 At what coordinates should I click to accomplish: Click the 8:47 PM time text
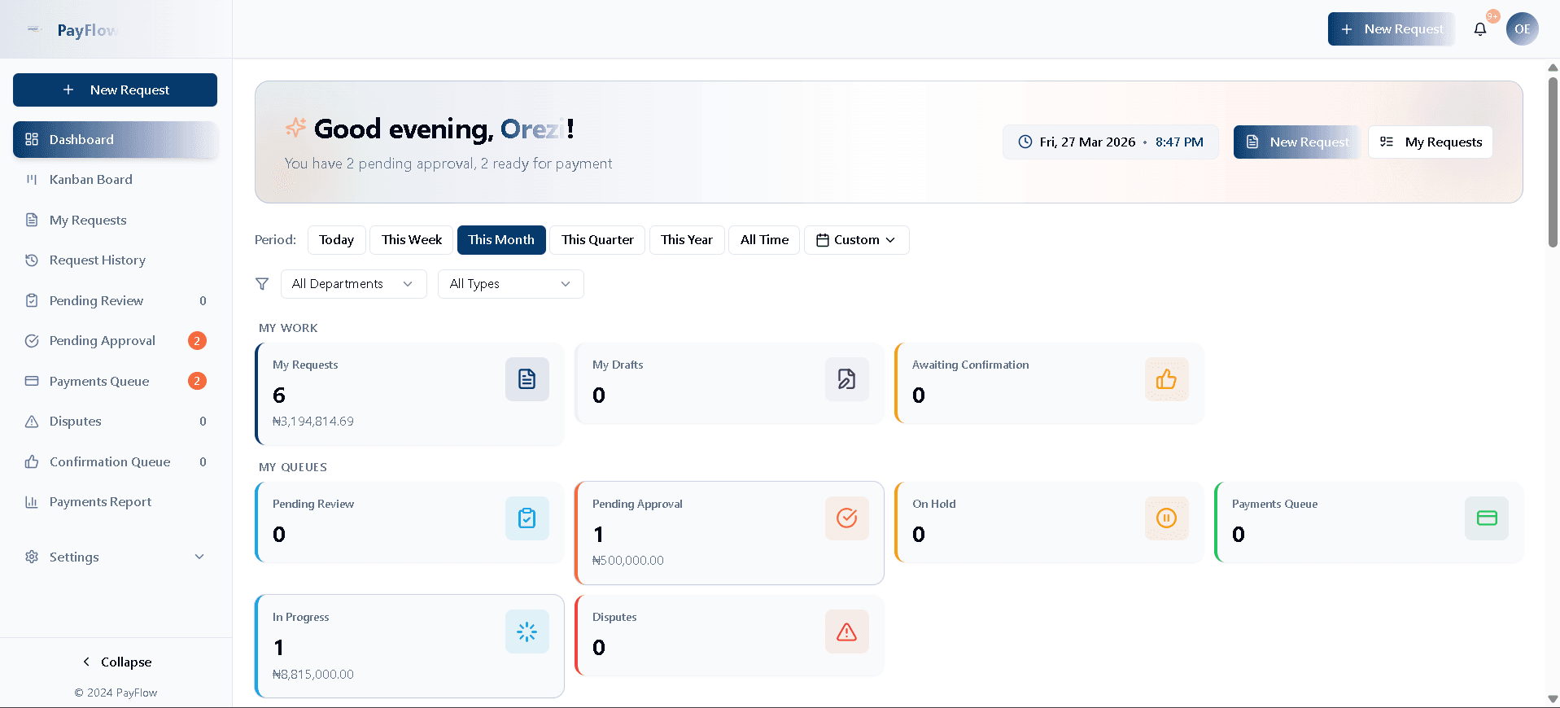point(1179,142)
